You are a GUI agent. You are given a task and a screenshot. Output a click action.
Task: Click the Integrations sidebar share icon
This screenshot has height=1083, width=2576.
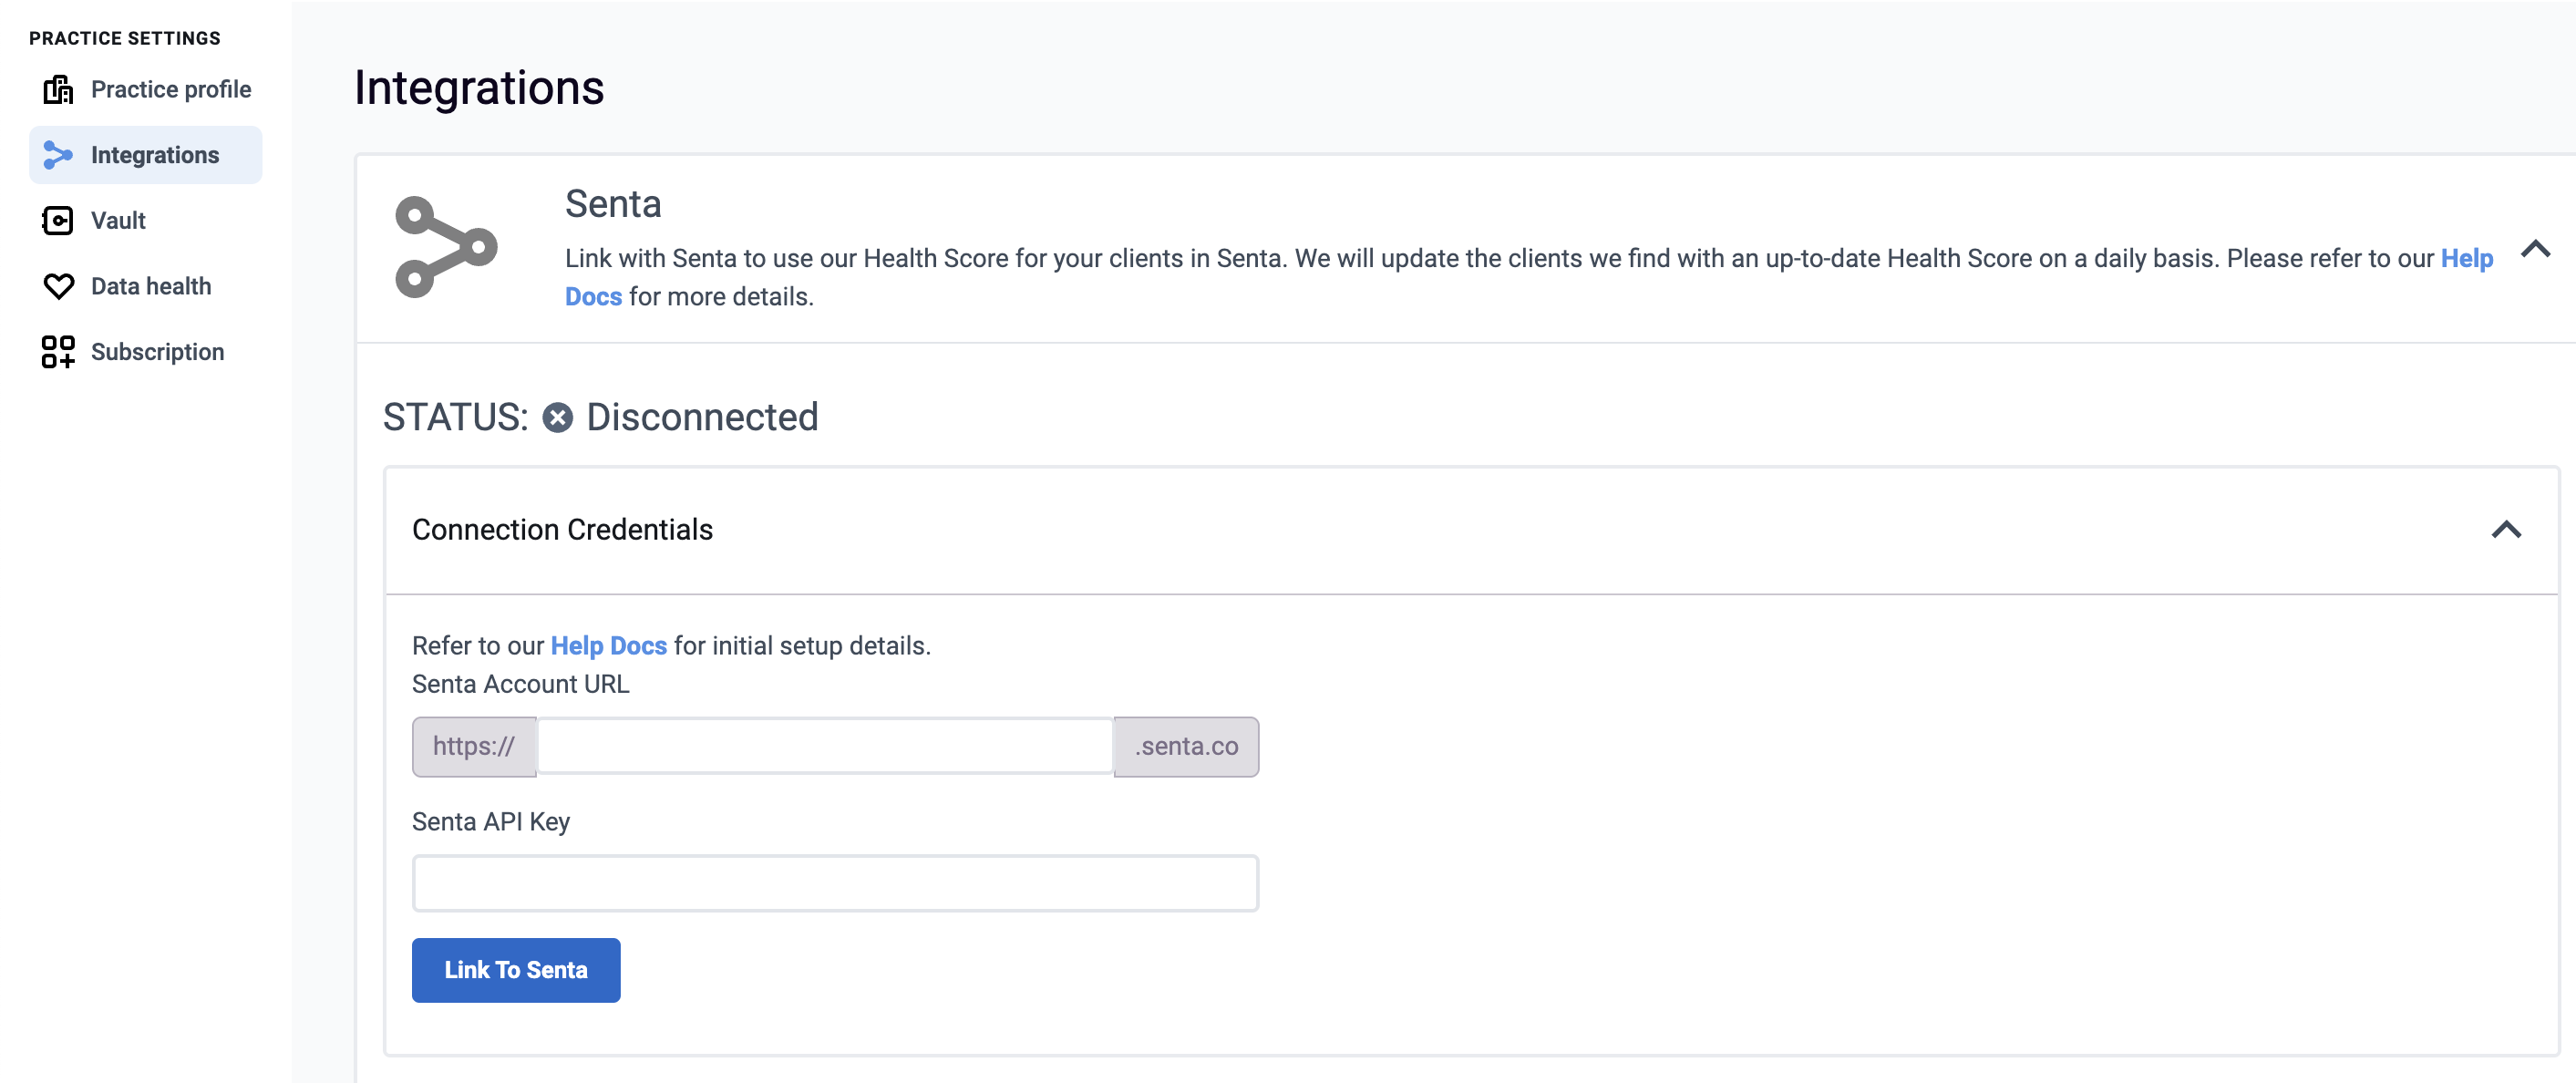(58, 155)
